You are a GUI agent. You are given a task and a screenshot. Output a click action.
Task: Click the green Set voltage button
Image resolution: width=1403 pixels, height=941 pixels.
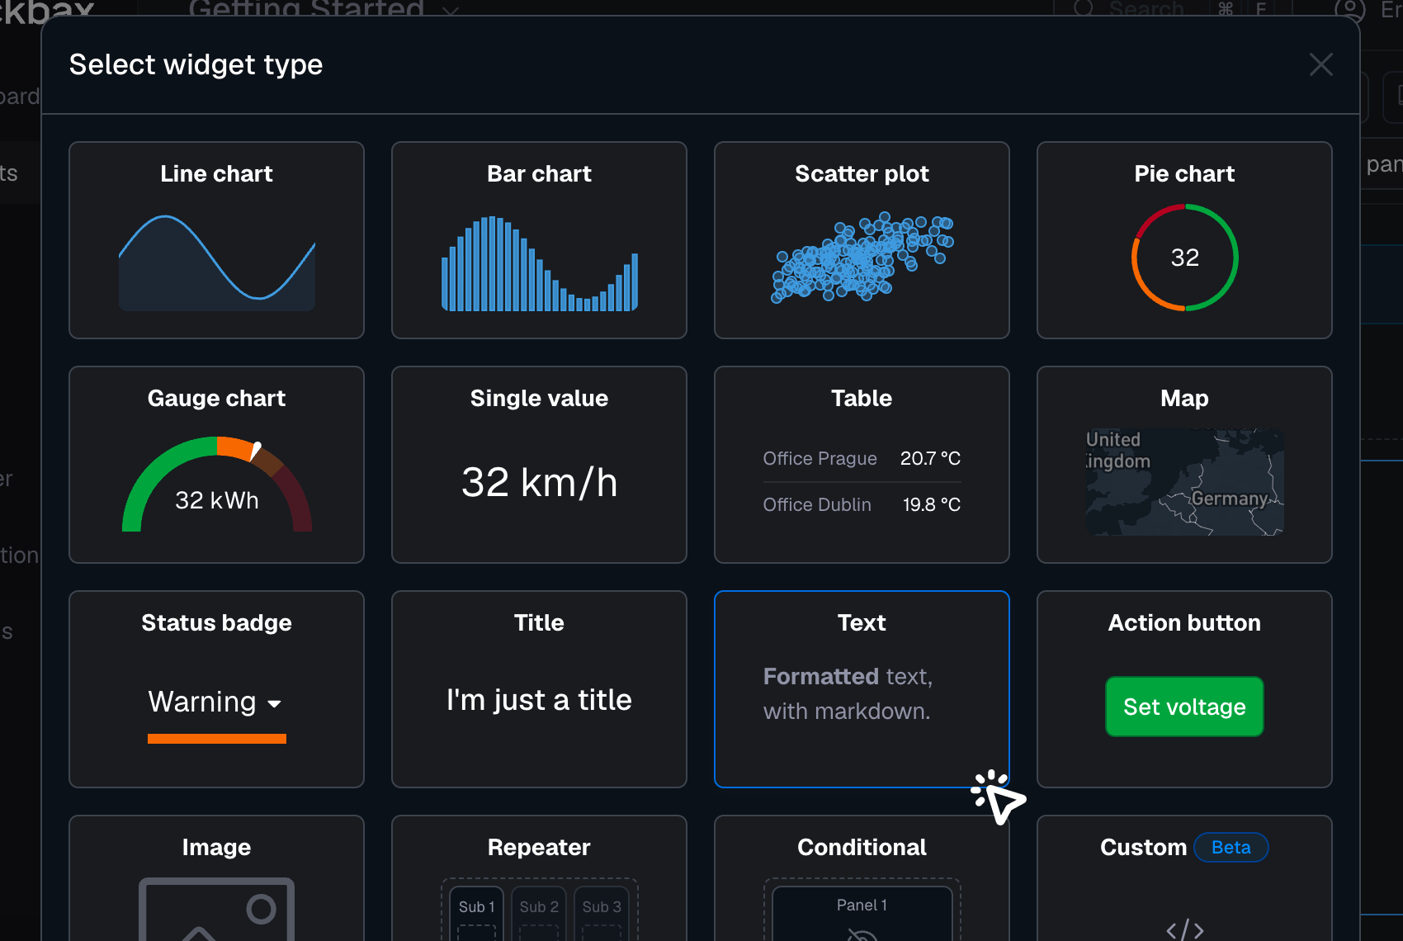click(x=1184, y=707)
